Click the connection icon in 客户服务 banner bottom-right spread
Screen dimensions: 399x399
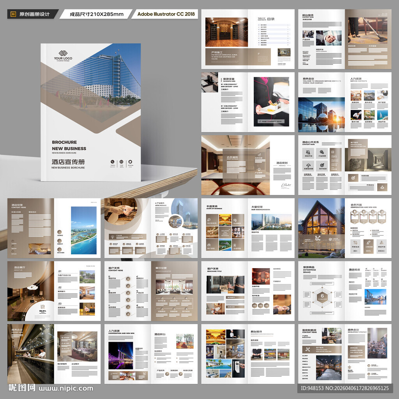[x=308, y=350]
